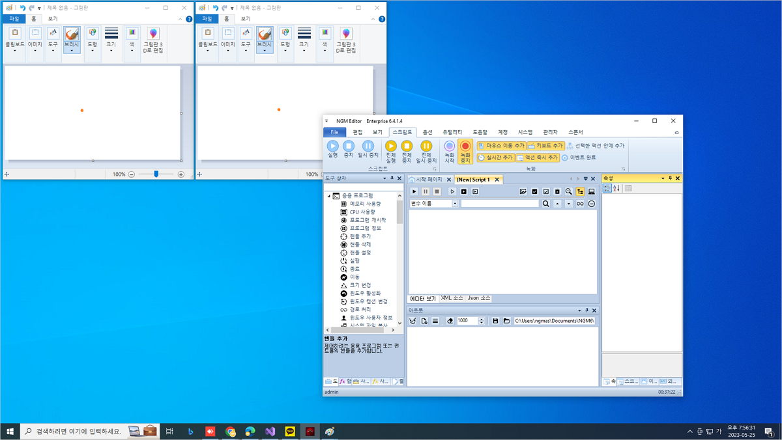782x440 pixels.
Task: Click 그림판 3D로 편집 in left Paint window
Action: (x=153, y=40)
